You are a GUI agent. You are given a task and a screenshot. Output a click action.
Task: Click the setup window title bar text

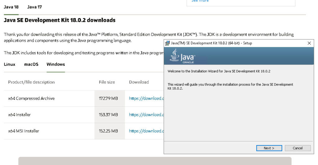click(x=211, y=43)
